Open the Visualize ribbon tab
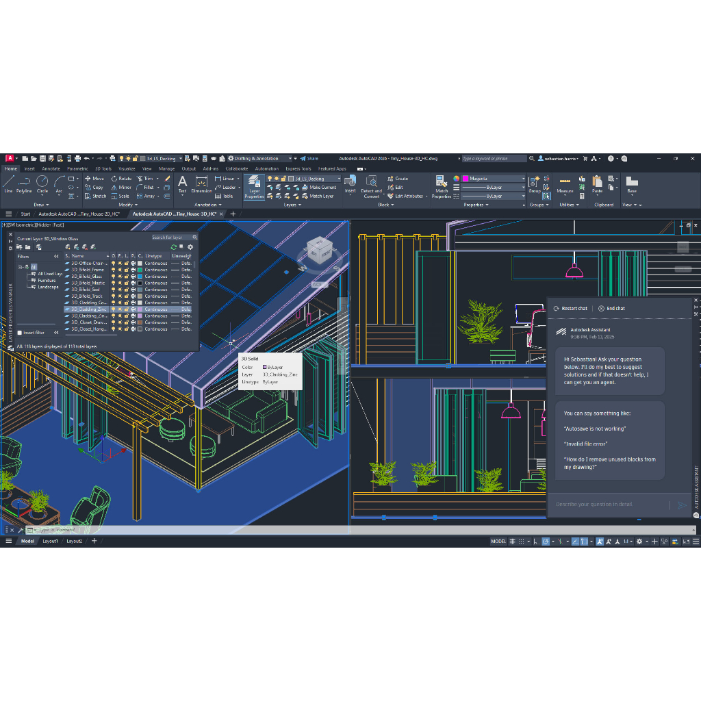 127,168
